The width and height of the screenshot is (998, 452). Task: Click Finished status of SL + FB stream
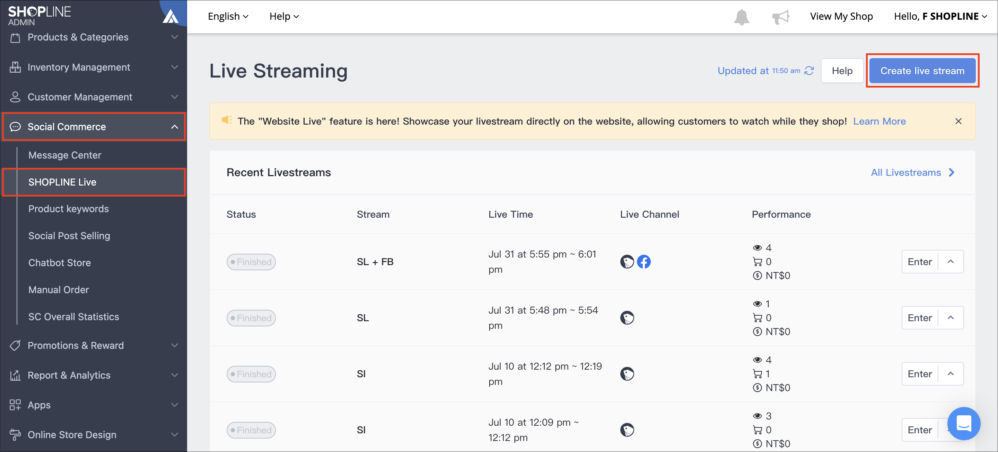click(251, 262)
